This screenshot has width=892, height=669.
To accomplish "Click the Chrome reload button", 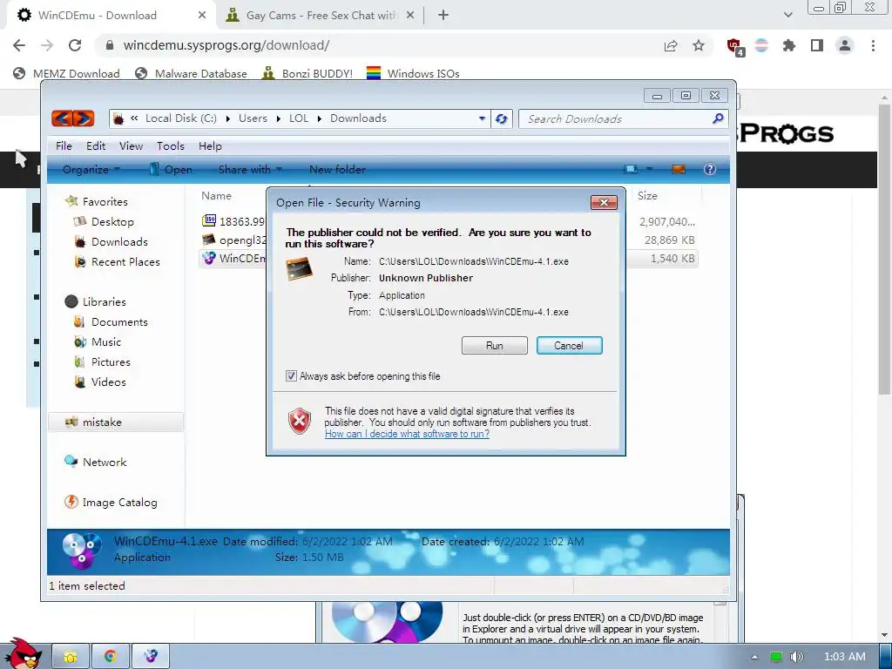I will tap(75, 45).
